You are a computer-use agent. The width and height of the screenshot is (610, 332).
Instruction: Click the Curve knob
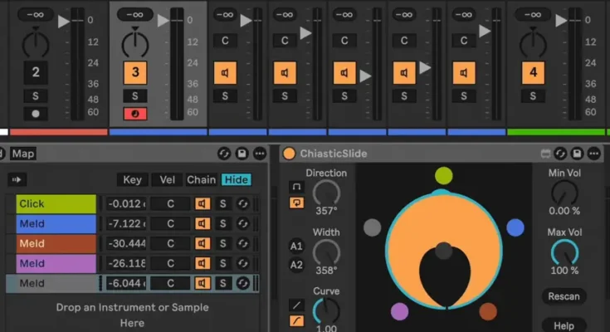(326, 310)
